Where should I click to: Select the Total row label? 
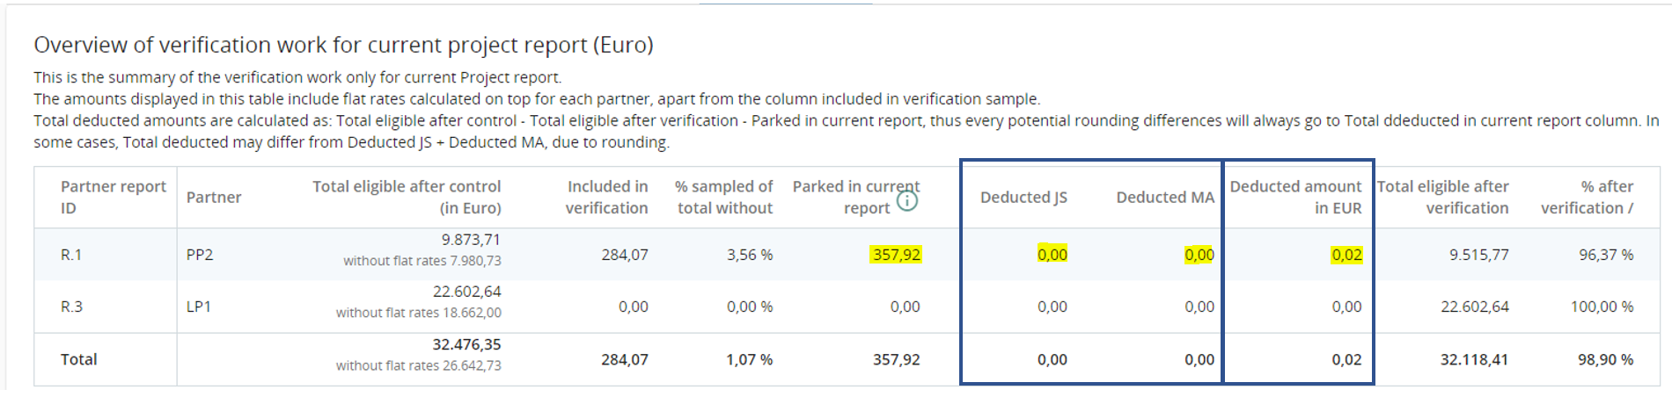(78, 359)
